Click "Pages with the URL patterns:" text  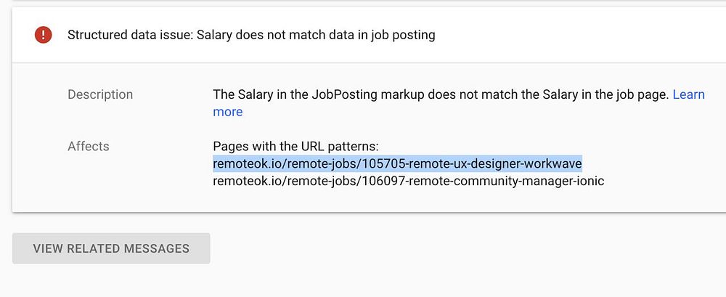pos(295,146)
